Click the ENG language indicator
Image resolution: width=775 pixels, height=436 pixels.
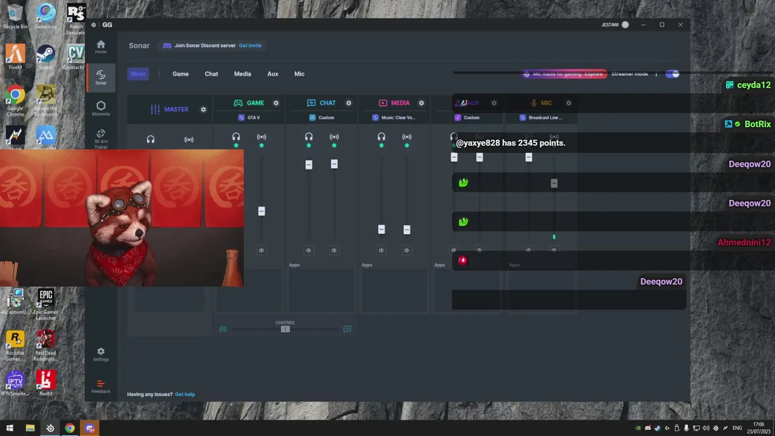coord(737,428)
